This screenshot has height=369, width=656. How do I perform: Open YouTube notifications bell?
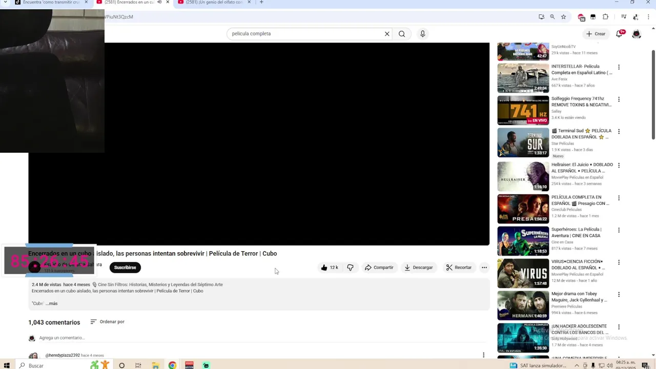(619, 34)
